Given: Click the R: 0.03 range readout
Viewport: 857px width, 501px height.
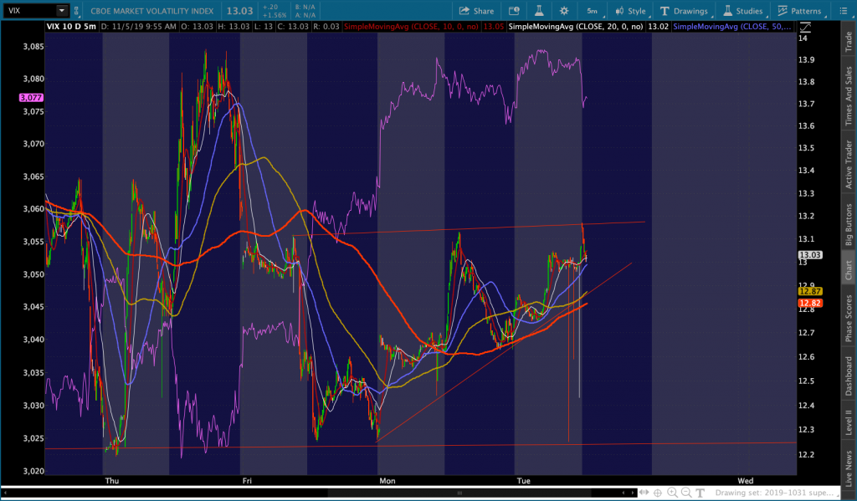Looking at the screenshot, I should click(x=326, y=26).
